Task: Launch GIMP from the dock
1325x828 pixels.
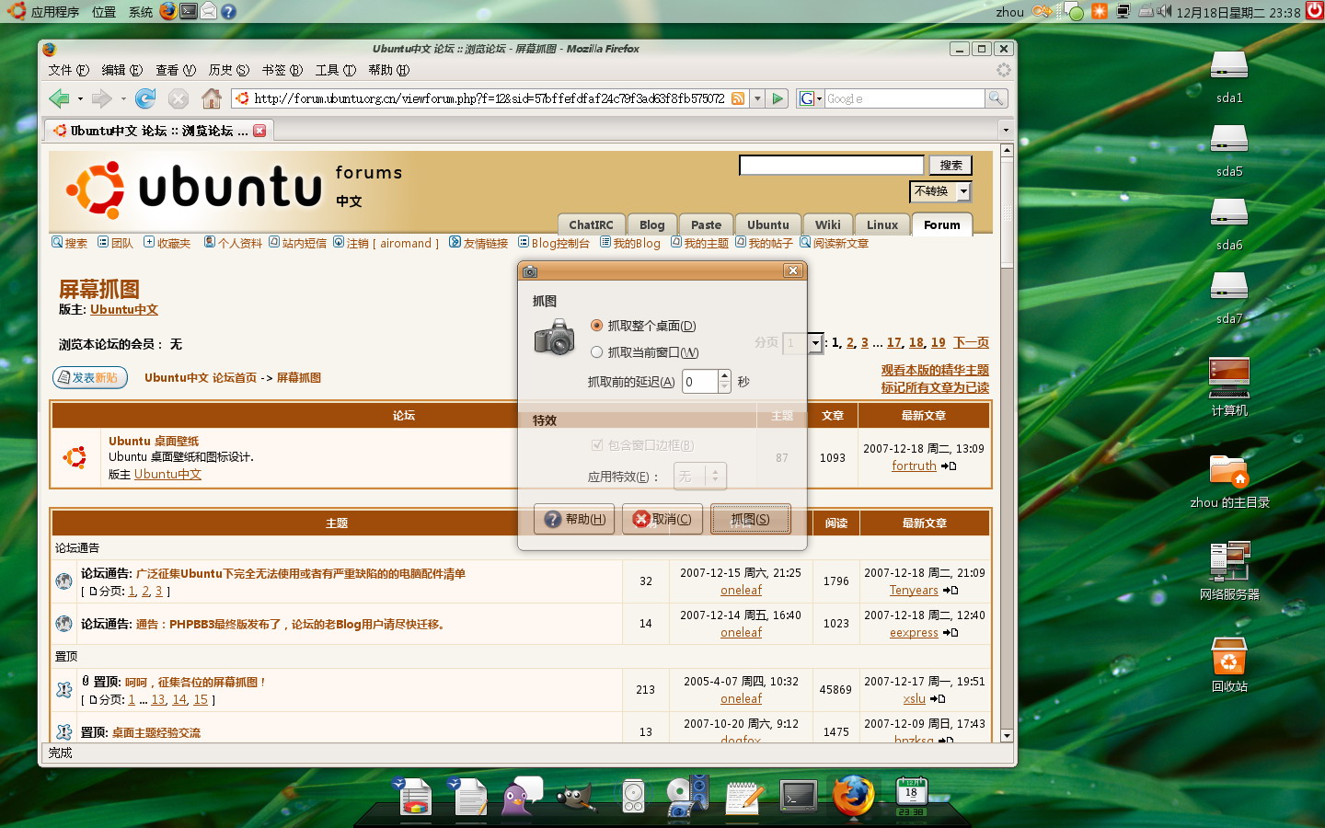Action: (577, 797)
